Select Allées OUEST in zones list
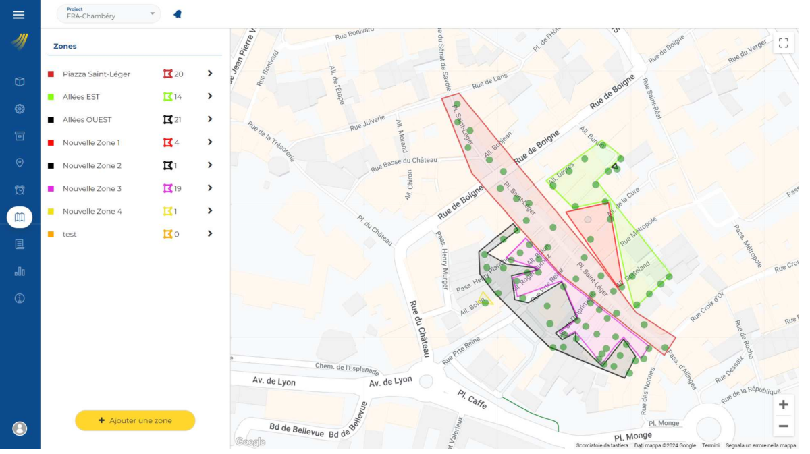This screenshot has height=454, width=810. (87, 120)
